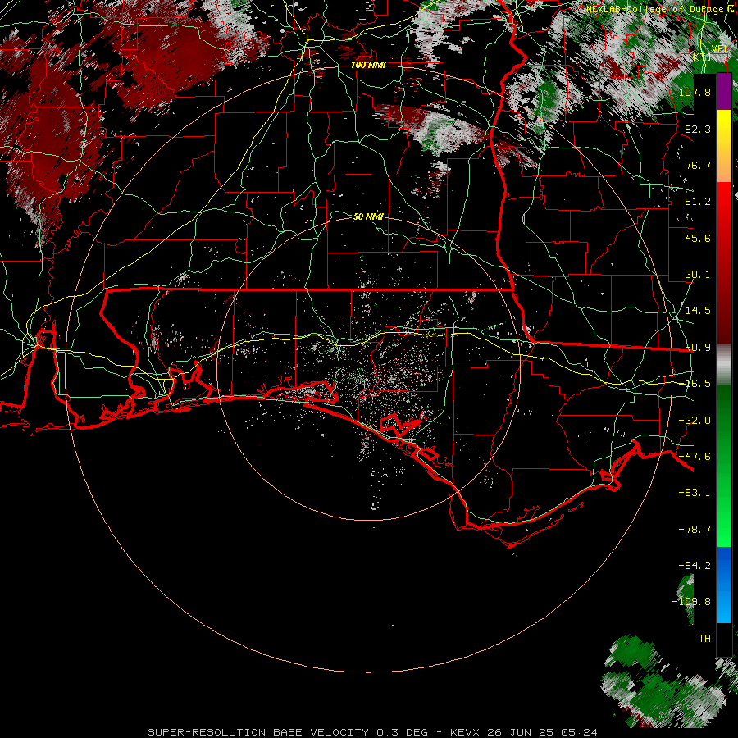Click the blue segment of the color bar
The width and height of the screenshot is (738, 738).
[724, 585]
